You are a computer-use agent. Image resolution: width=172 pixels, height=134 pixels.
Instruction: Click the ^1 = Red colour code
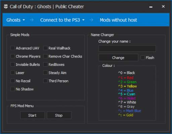[x=126, y=78]
